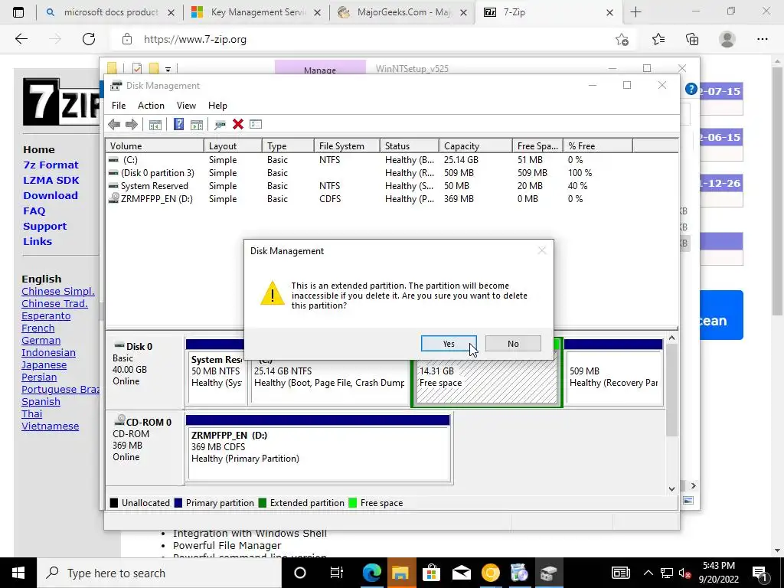Choose the Vietnamese language link
This screenshot has height=588, width=784.
[50, 426]
